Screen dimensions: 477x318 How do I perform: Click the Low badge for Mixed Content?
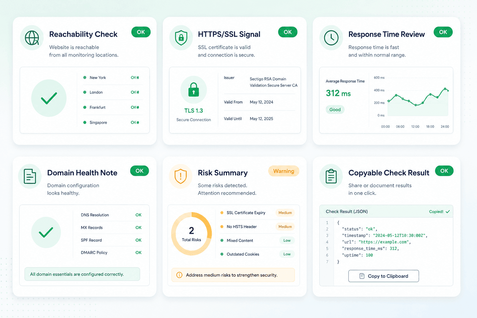287,240
